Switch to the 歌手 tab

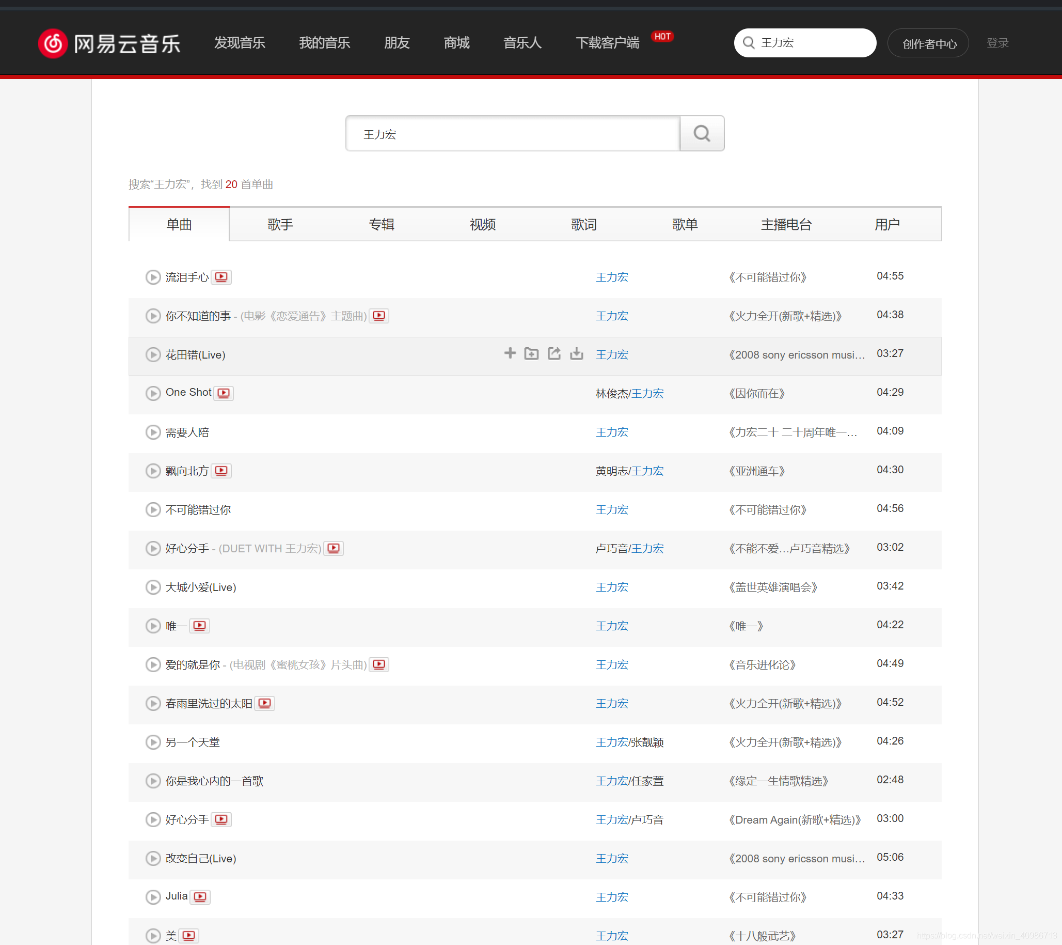(280, 224)
